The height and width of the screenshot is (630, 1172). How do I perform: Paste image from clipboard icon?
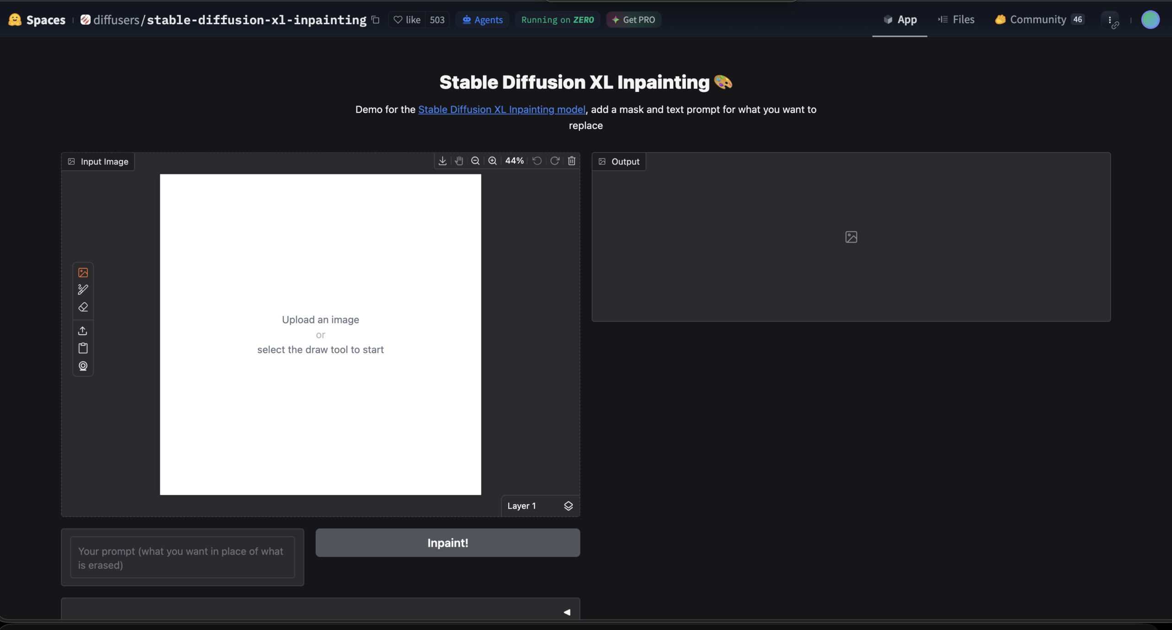point(83,348)
